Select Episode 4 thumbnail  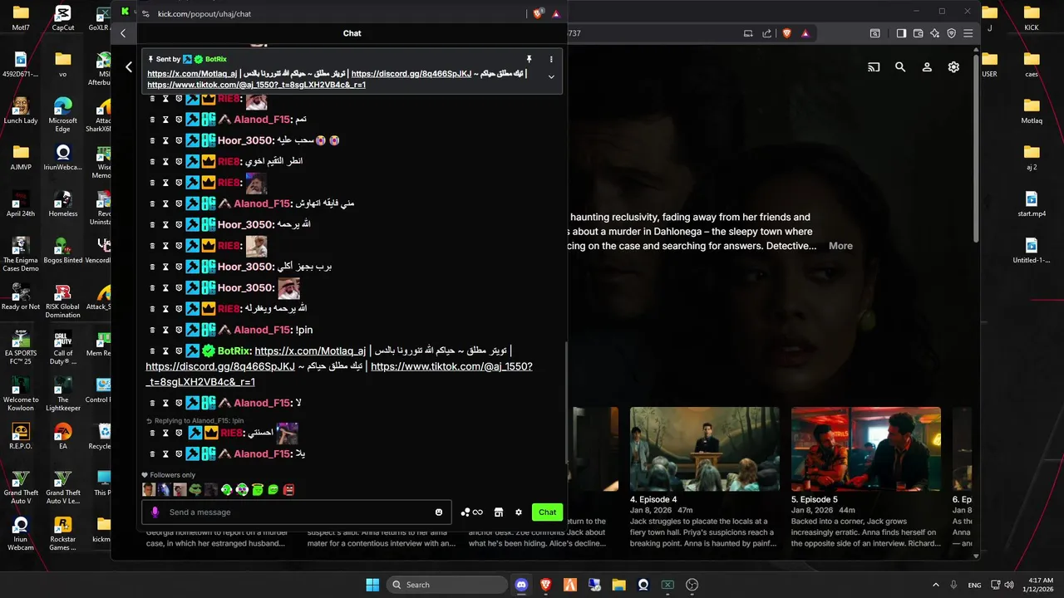coord(704,449)
